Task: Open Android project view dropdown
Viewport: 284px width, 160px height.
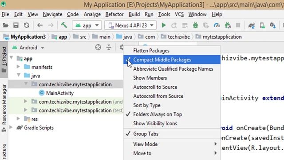Action: coord(28,48)
